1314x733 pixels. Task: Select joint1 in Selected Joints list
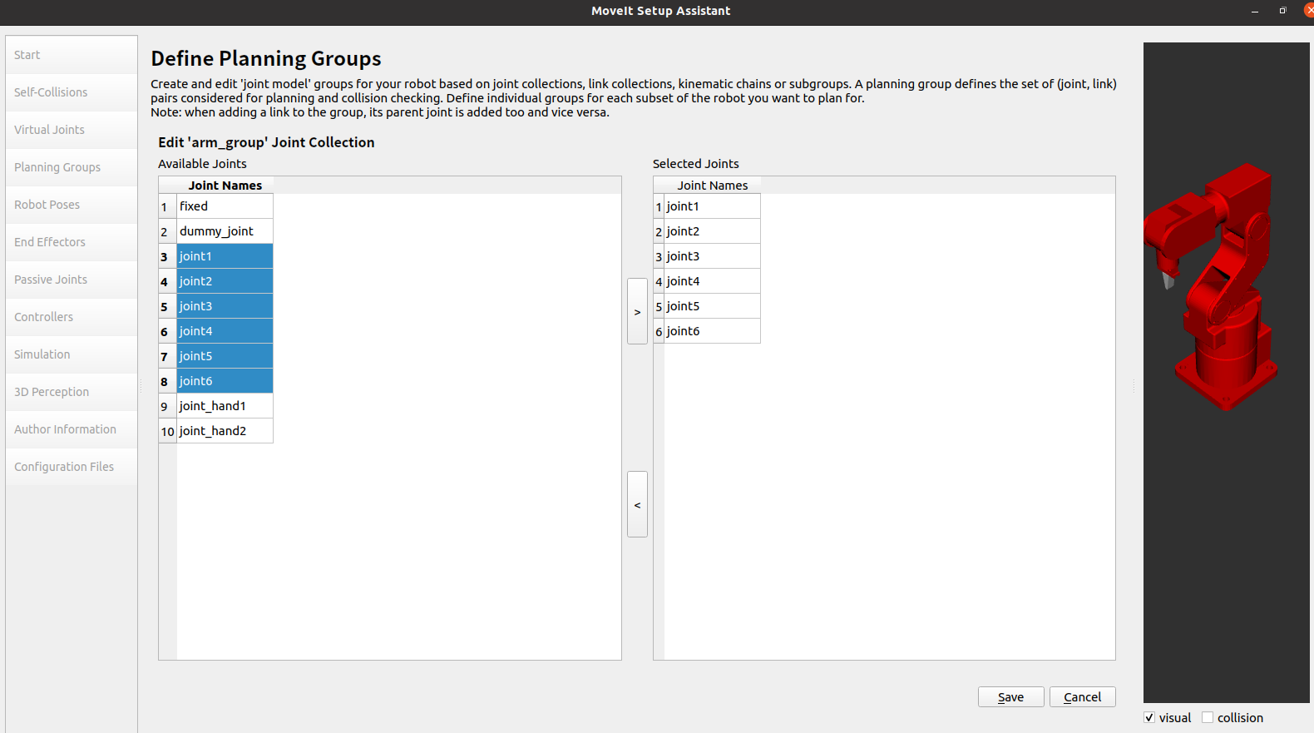[x=684, y=206]
